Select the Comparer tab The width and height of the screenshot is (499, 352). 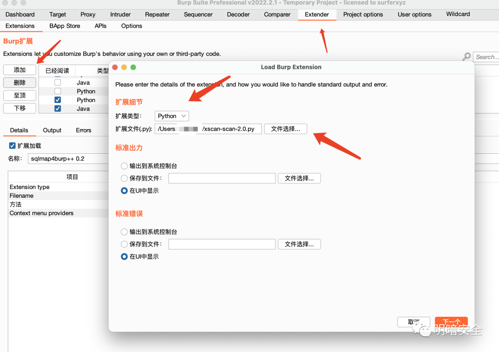[x=277, y=14]
